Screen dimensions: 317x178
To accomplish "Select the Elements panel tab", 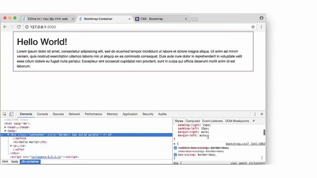I will coord(26,114).
